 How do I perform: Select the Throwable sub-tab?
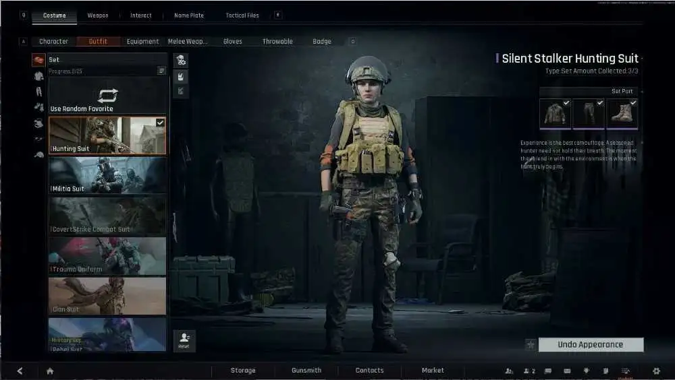pyautogui.click(x=277, y=41)
